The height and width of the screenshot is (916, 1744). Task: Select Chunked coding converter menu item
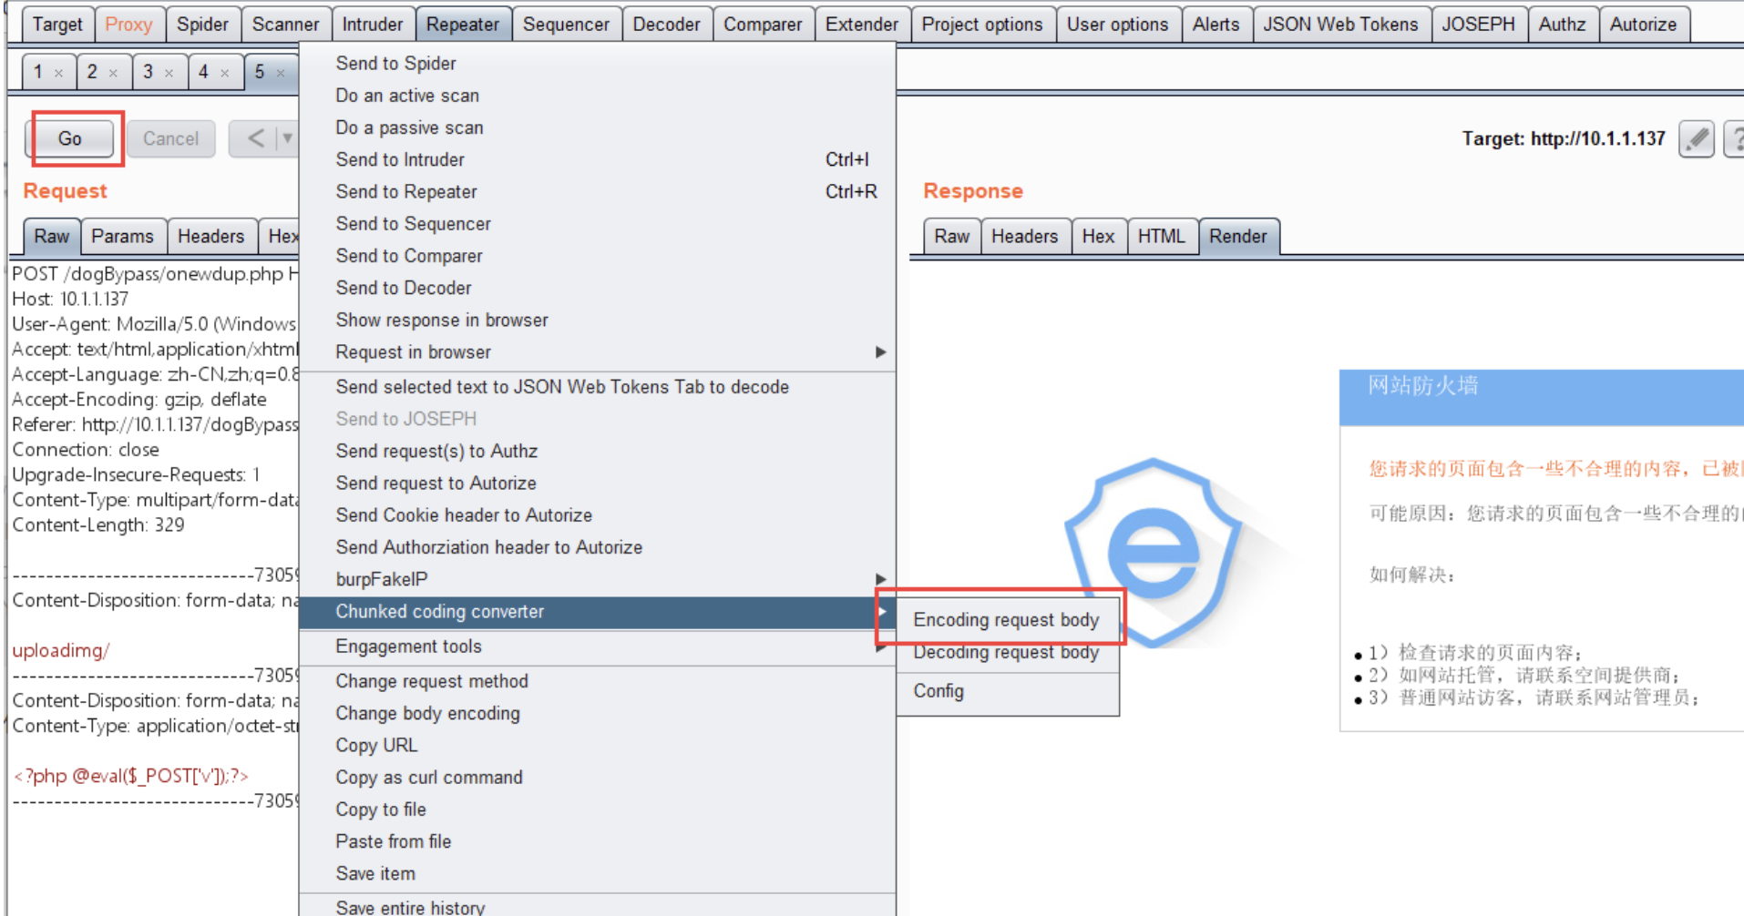point(597,612)
